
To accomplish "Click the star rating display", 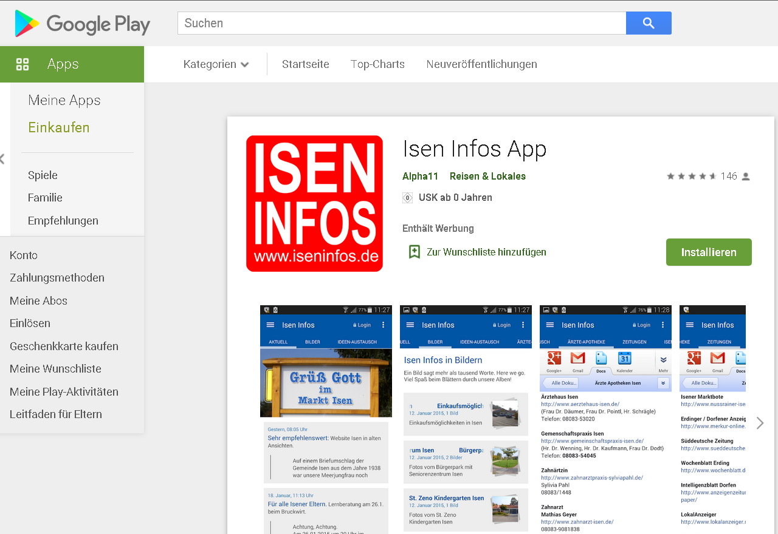I will click(691, 177).
